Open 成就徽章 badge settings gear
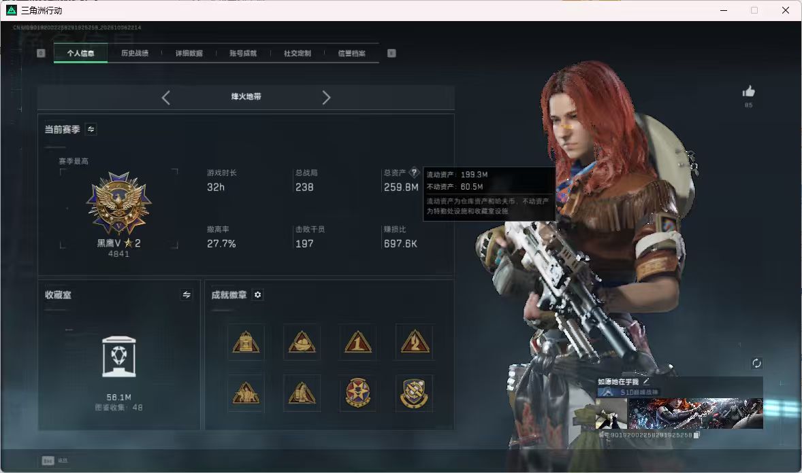 click(258, 295)
